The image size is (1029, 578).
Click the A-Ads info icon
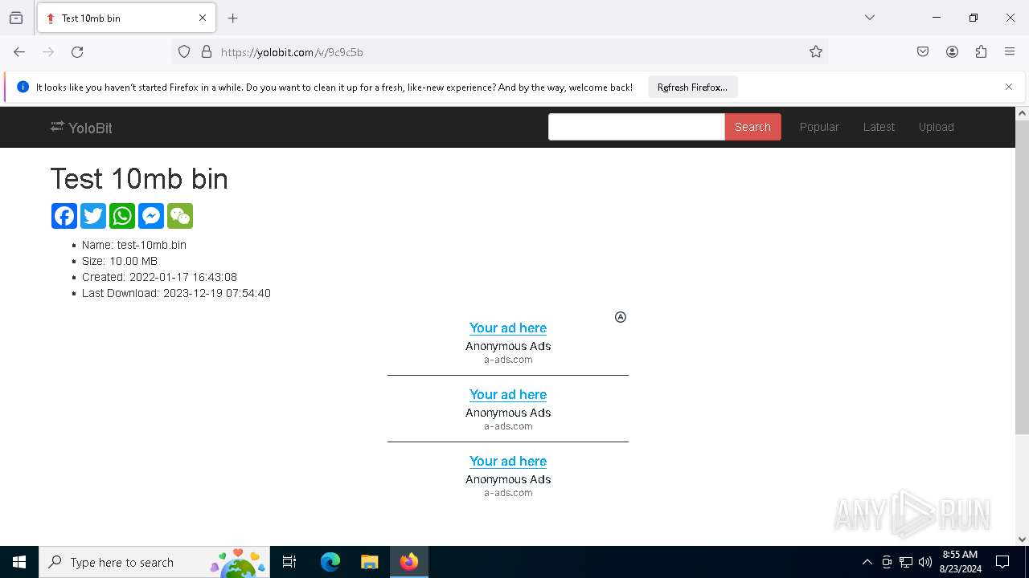[x=621, y=317]
